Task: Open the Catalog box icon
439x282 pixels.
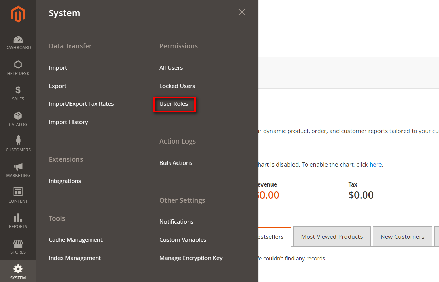Action: (x=18, y=116)
